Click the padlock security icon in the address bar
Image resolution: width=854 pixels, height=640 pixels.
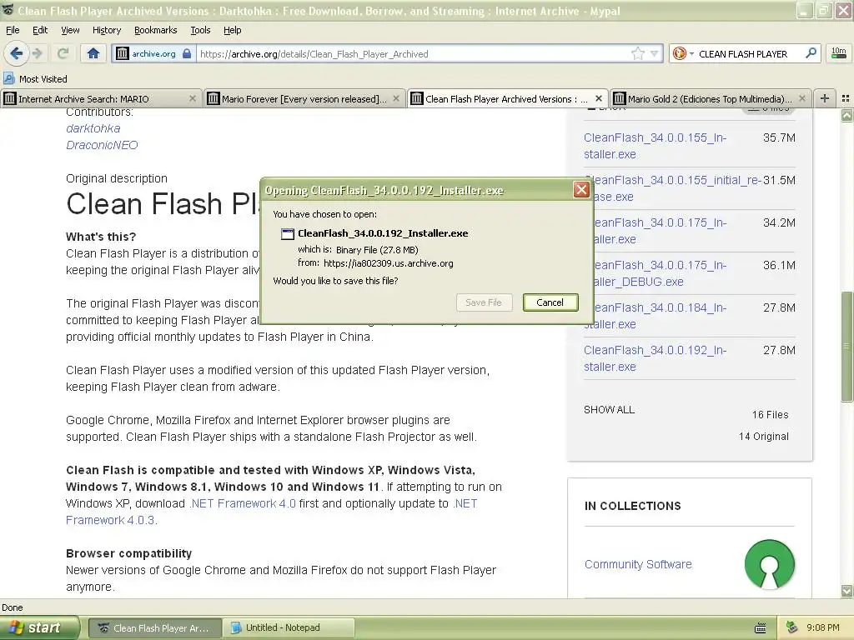(x=187, y=53)
